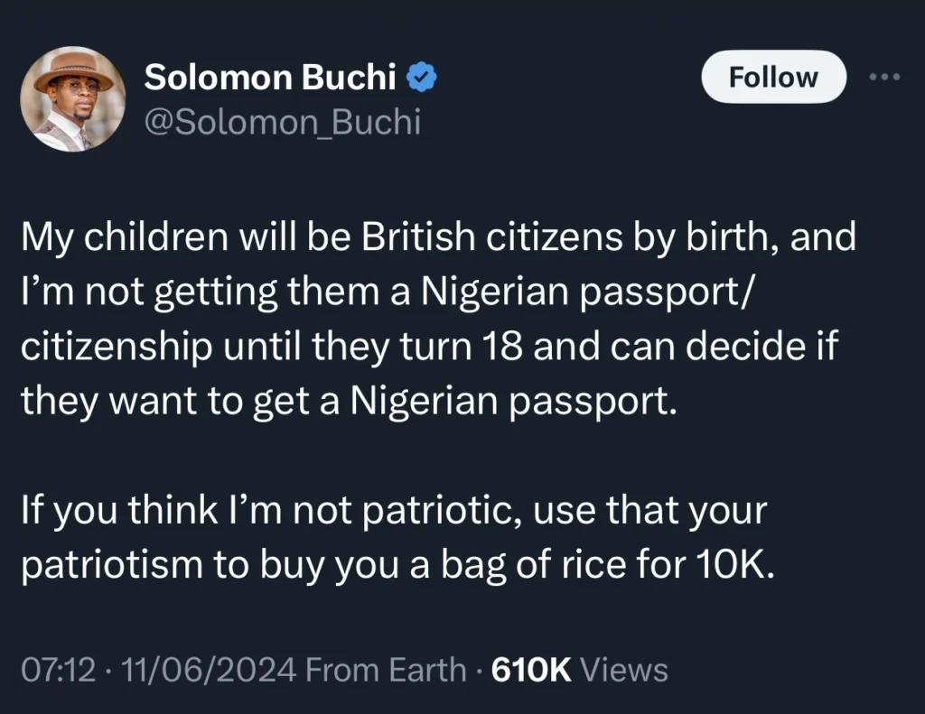Click Solomon Buchi's blue verified badge
The height and width of the screenshot is (714, 925).
(419, 76)
